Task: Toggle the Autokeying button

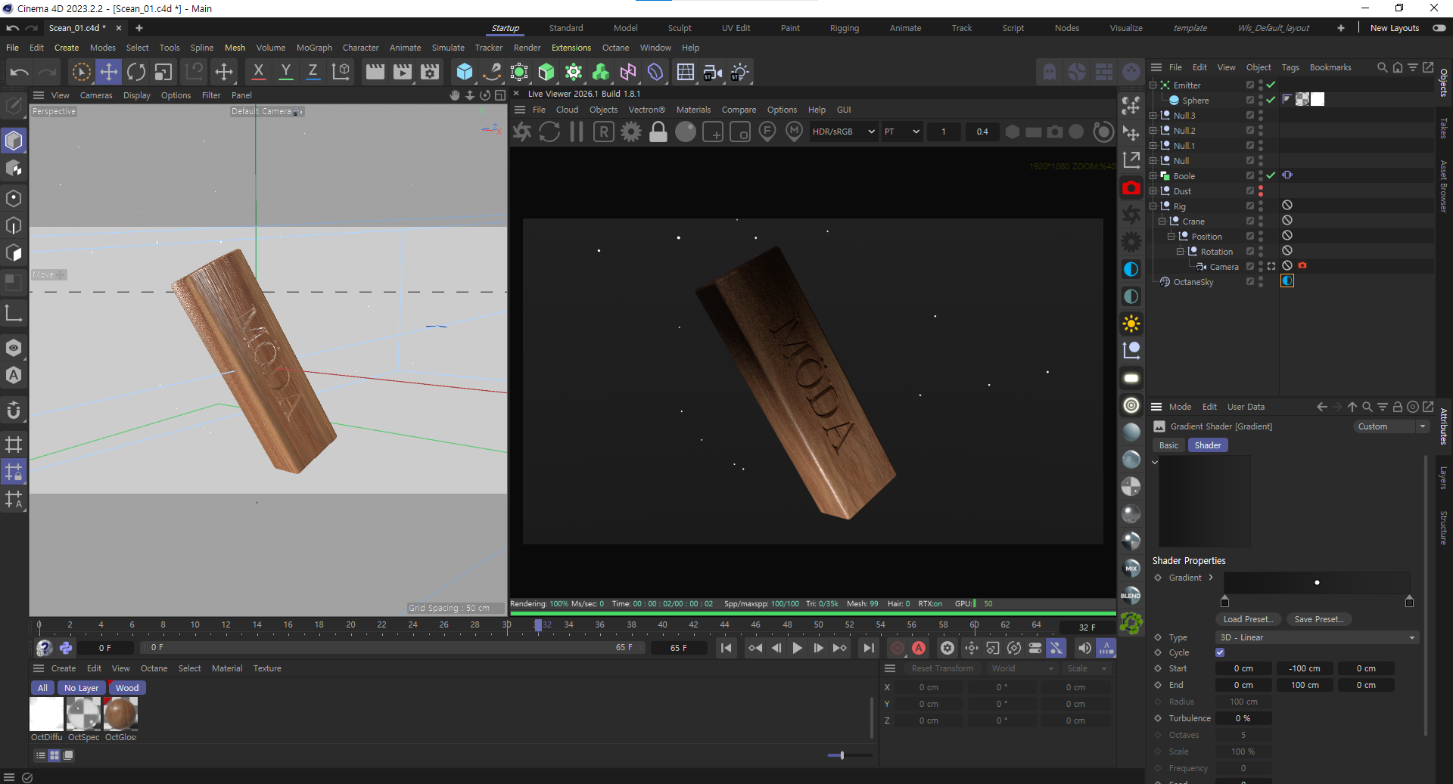Action: (x=919, y=648)
